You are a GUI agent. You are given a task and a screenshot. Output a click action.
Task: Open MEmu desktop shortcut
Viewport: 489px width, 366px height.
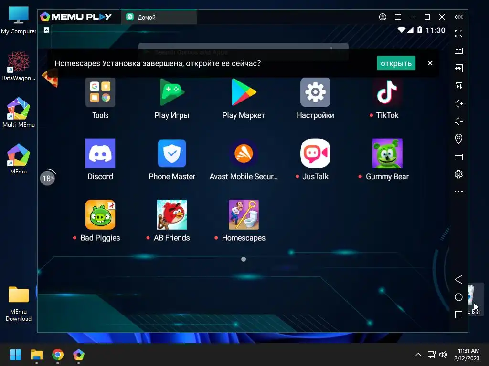[19, 159]
